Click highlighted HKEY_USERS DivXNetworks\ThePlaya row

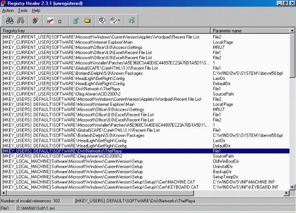(145, 151)
